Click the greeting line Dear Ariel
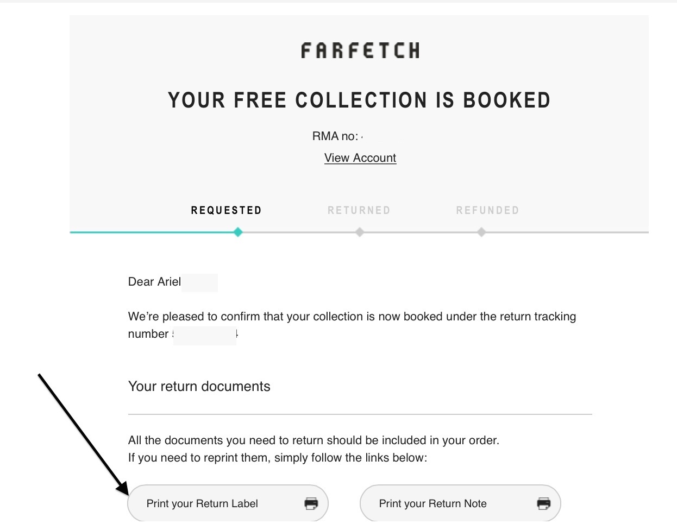Viewport: 677px width, 530px height. (x=154, y=282)
